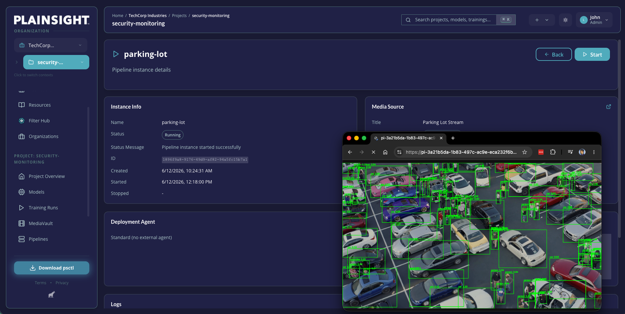Open Organizations in the sidebar
The height and width of the screenshot is (314, 625).
click(43, 136)
